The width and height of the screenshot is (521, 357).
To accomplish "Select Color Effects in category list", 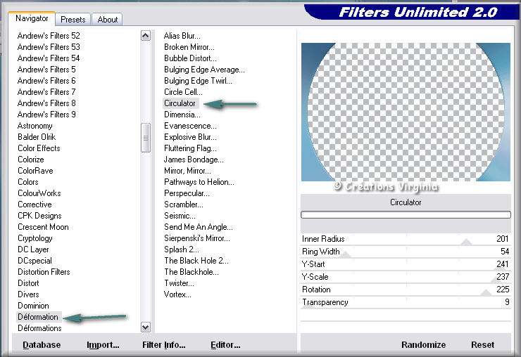I will (39, 148).
